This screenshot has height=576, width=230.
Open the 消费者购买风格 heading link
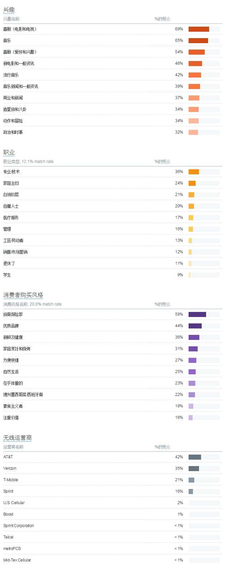[x=23, y=295]
